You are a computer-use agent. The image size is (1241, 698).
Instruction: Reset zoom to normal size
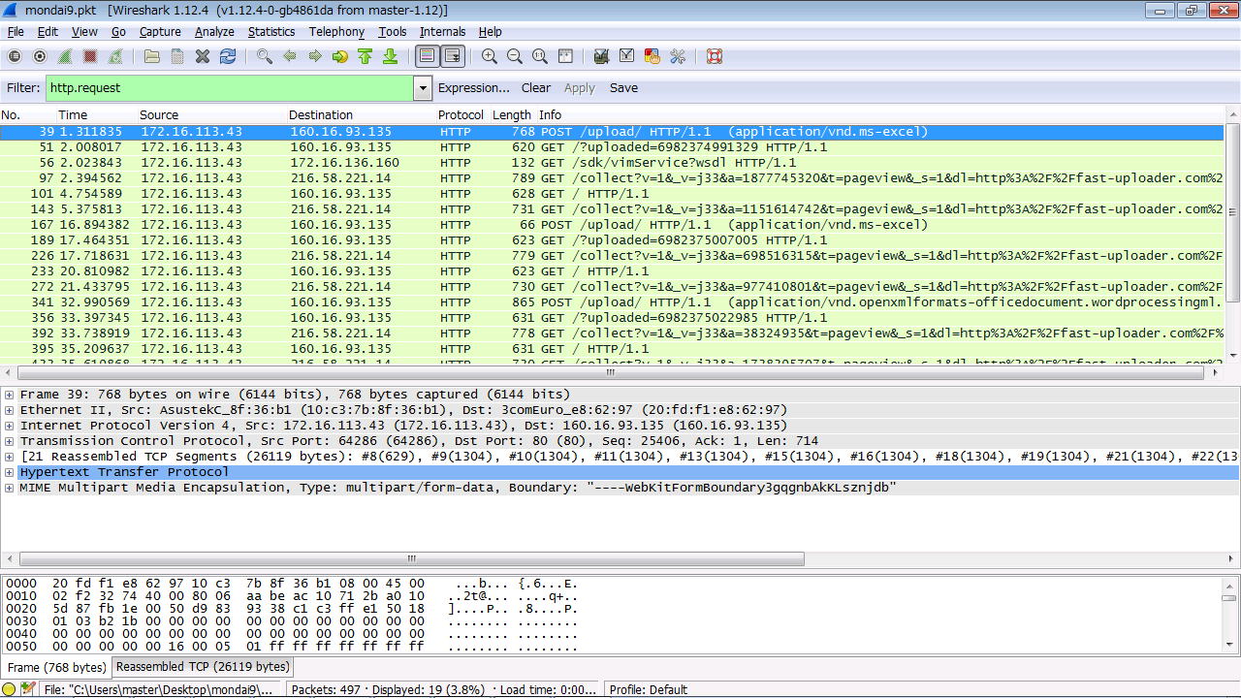pos(540,56)
